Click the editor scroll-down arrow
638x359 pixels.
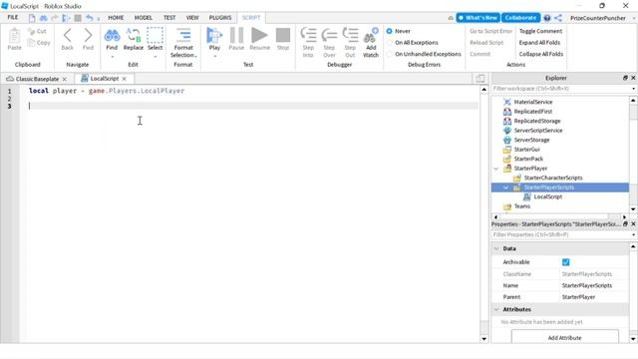click(x=483, y=339)
